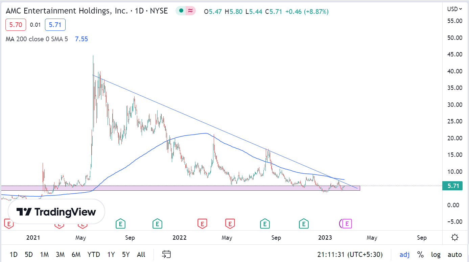Click the +0.46 (+8.87%) change value
Screen dimensions: 469x262
tap(307, 11)
